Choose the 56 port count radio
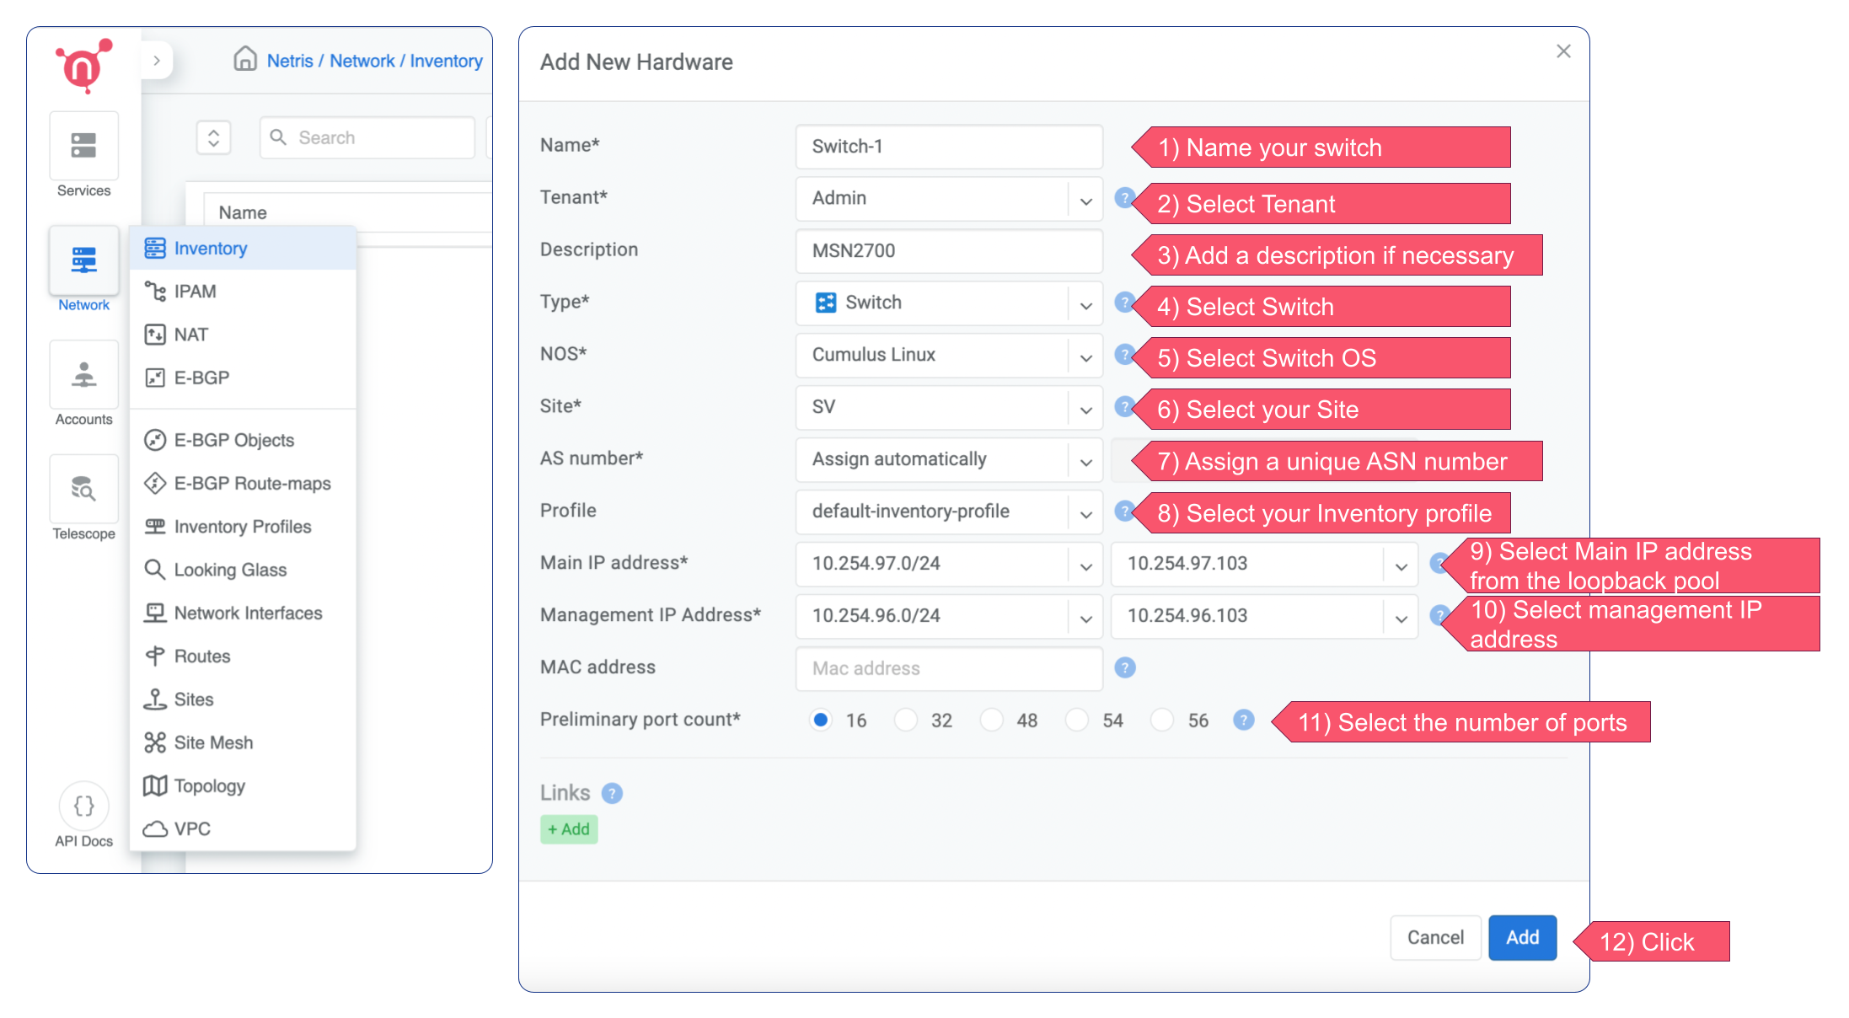This screenshot has width=1849, height=1018. coord(1163,720)
